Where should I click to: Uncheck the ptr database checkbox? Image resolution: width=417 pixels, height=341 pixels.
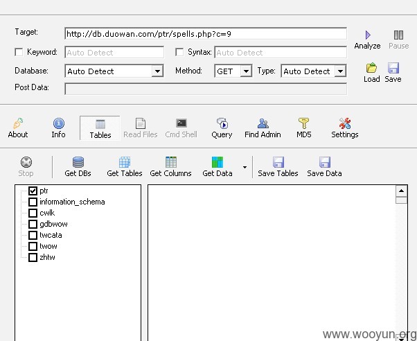pos(33,191)
